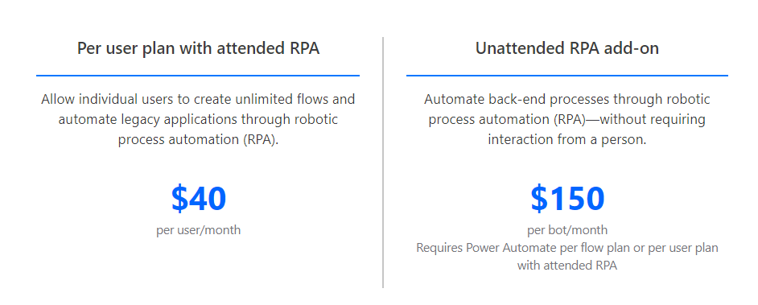Click the 'automate legacy applications through robotic' line
This screenshot has height=305, width=758.
198,119
